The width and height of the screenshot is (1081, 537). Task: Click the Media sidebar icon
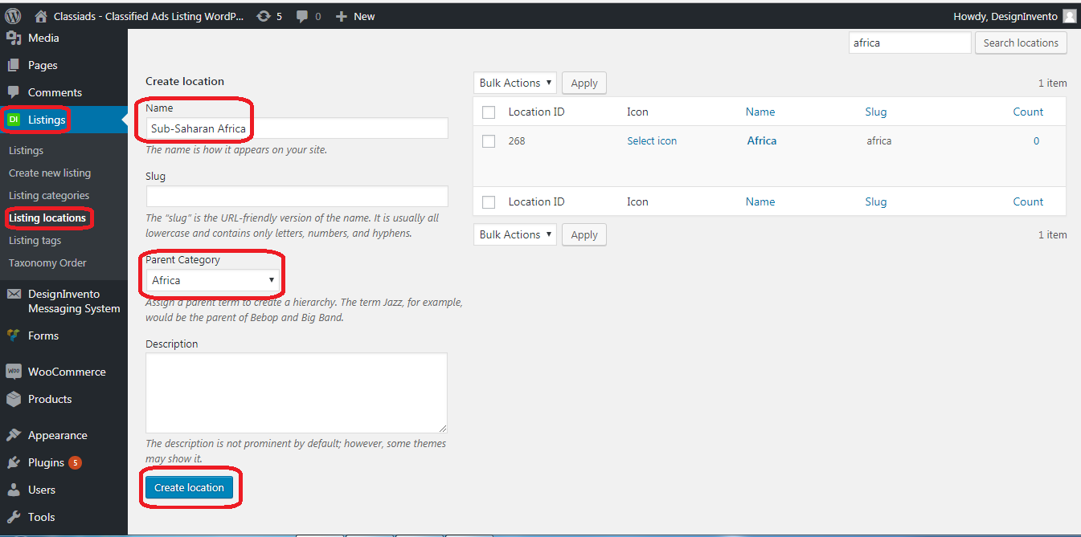[x=14, y=38]
